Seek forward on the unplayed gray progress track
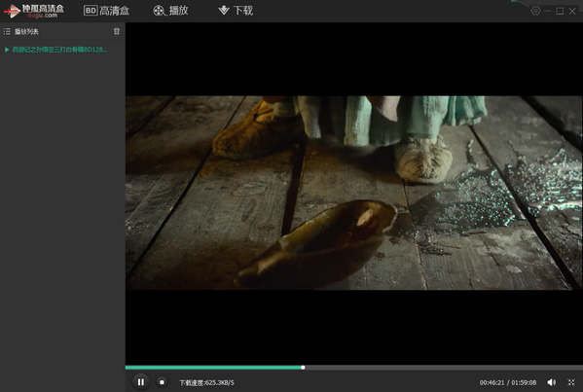Screen dimensions: 583x392 444,367
